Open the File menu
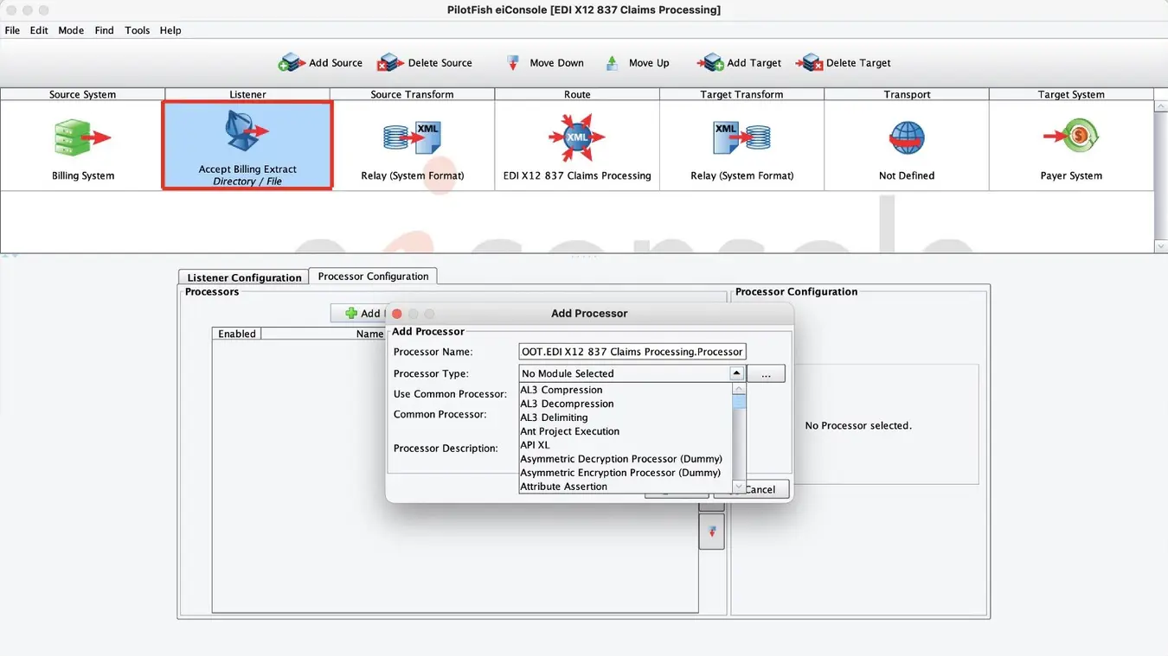This screenshot has height=656, width=1168. (x=12, y=30)
